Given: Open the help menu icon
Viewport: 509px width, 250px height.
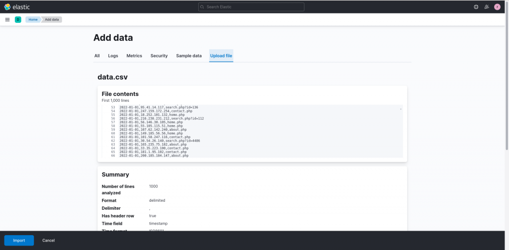Looking at the screenshot, I should click(x=476, y=7).
